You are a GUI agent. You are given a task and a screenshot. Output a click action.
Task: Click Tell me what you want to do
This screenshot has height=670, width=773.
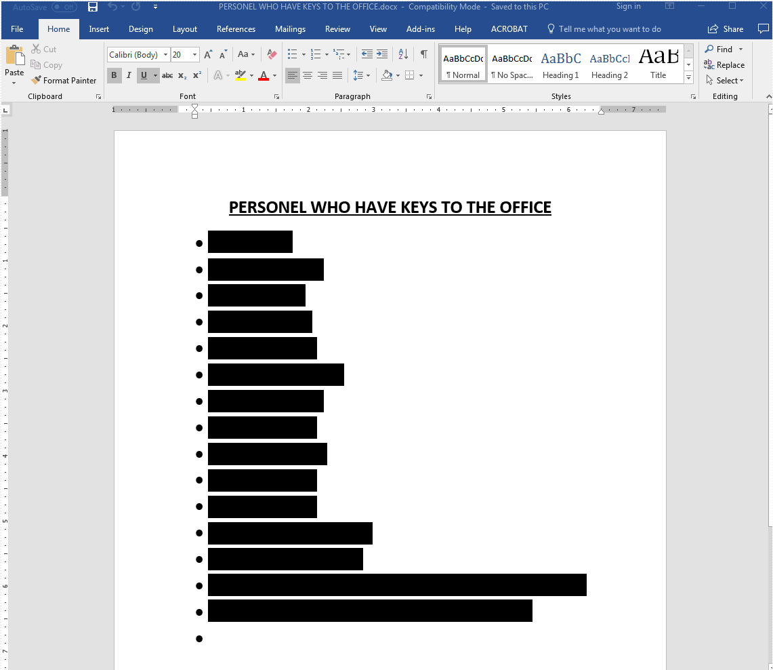[604, 29]
